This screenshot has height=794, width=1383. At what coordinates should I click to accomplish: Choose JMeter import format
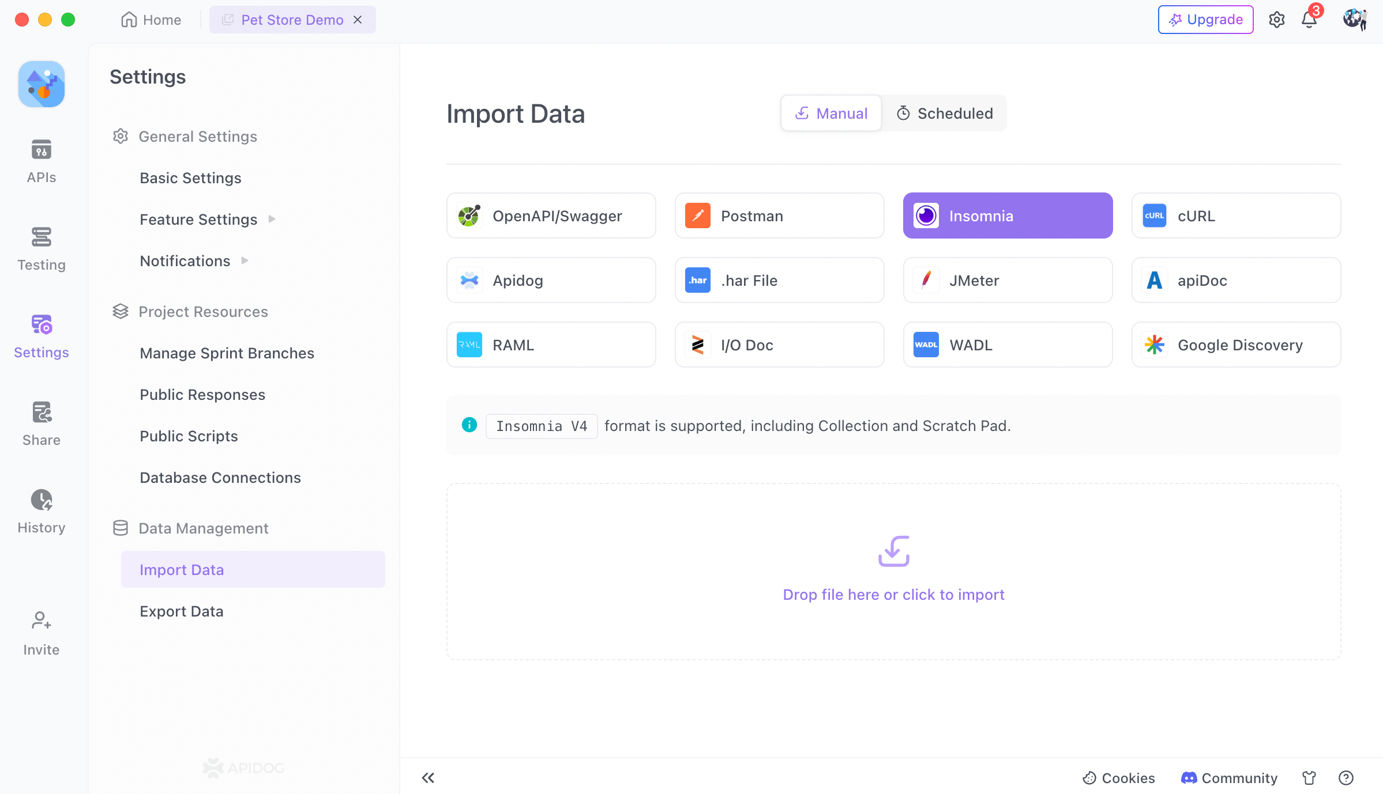tap(1008, 280)
